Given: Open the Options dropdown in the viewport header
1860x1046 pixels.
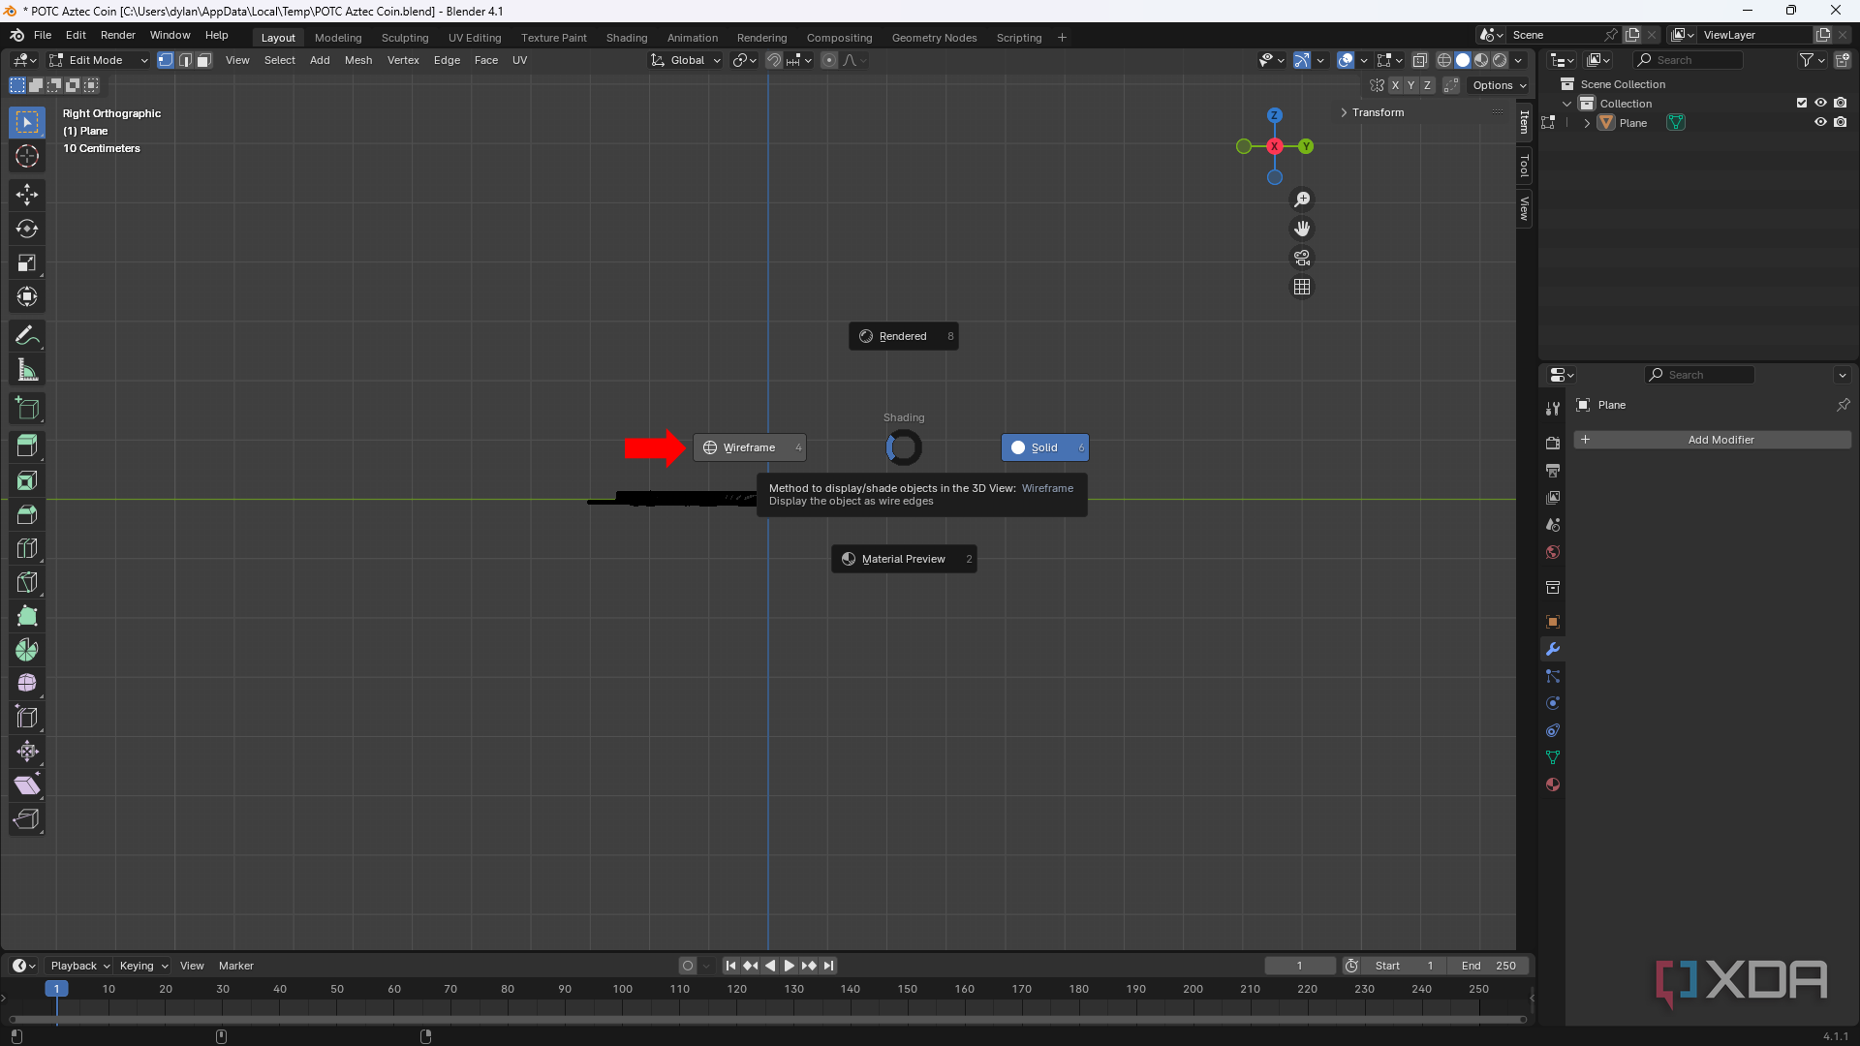Looking at the screenshot, I should click(1500, 85).
